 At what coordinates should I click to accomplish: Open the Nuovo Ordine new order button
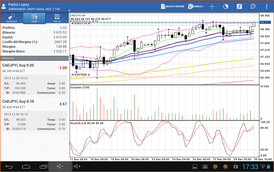click(x=173, y=6)
